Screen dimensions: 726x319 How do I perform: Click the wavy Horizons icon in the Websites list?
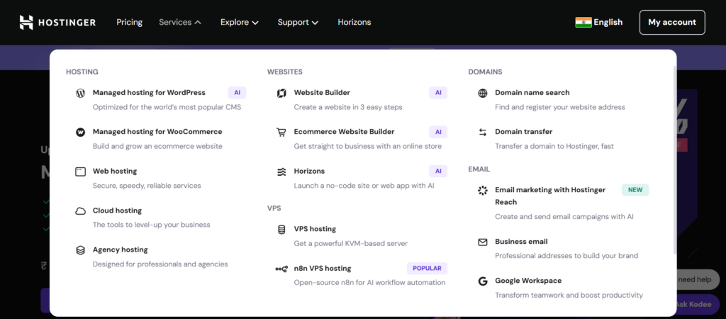click(x=281, y=172)
